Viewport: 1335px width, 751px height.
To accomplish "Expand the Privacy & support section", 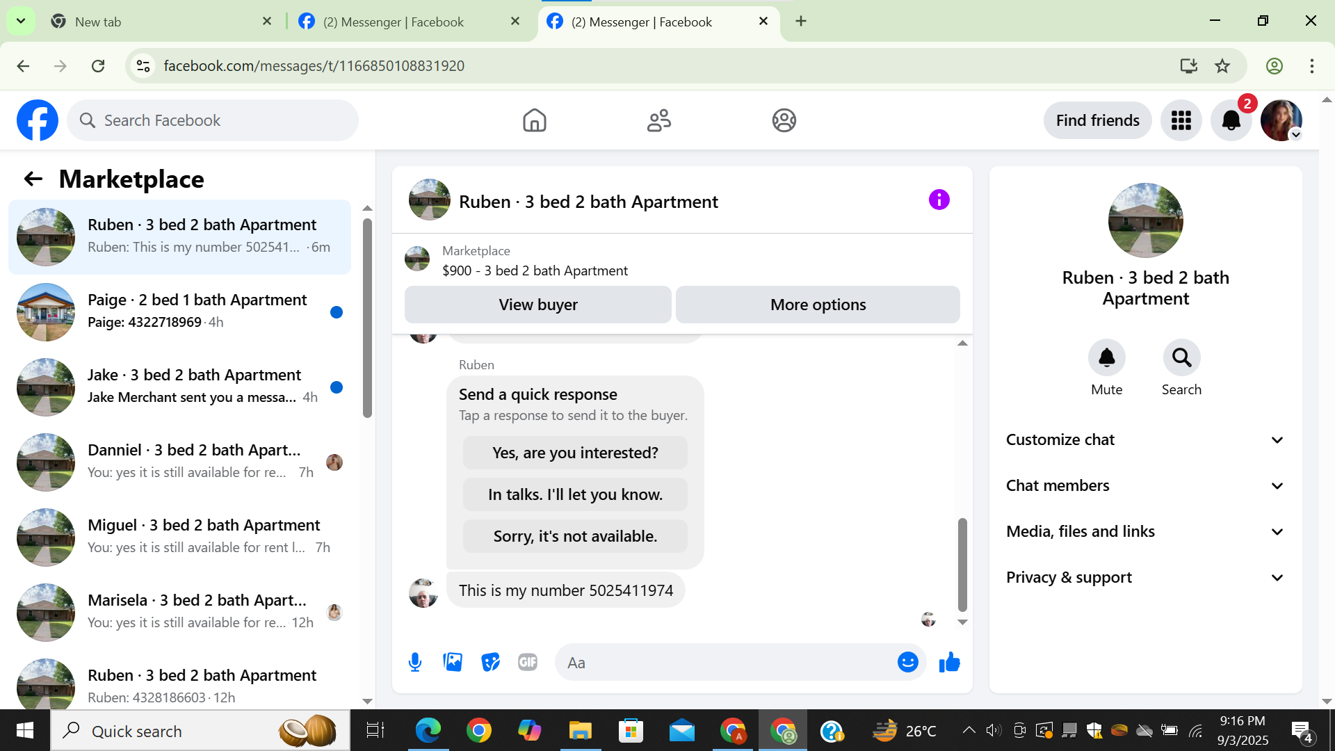I will [x=1145, y=578].
